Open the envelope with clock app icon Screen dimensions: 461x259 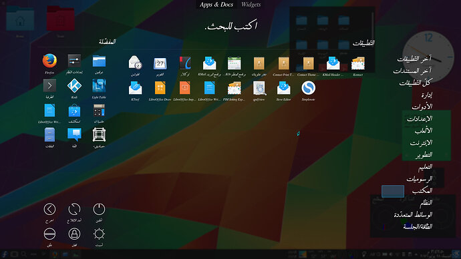(x=135, y=63)
